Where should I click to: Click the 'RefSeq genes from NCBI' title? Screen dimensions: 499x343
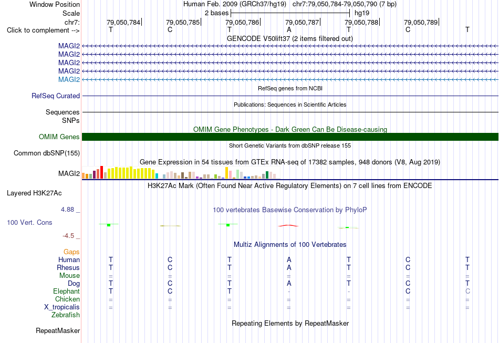[x=290, y=88]
